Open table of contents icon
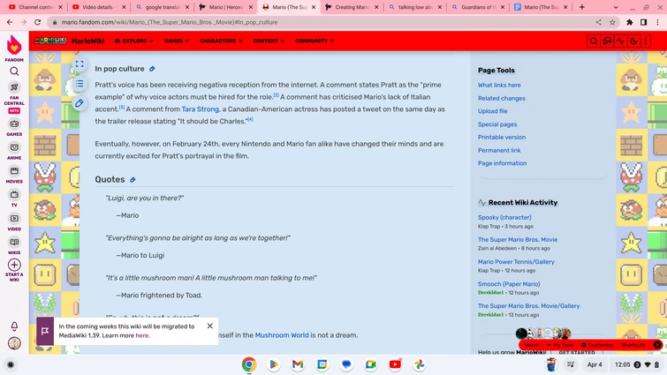Viewport: 667px width, 375px height. coord(80,84)
